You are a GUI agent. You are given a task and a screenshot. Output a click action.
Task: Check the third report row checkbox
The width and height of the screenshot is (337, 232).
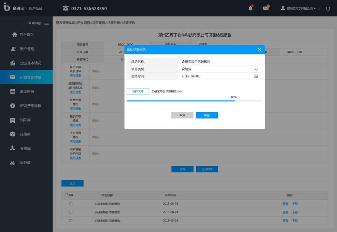tap(71, 220)
